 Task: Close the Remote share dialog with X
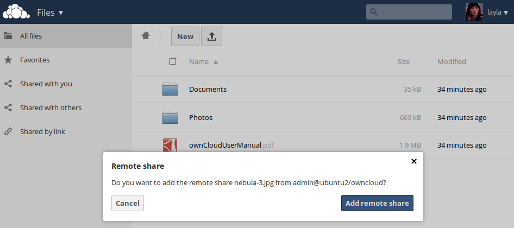[x=413, y=161]
